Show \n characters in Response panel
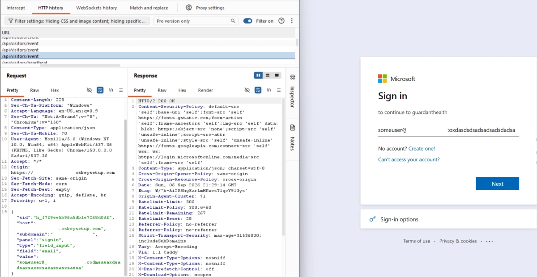This screenshot has height=277, width=537. click(x=269, y=90)
